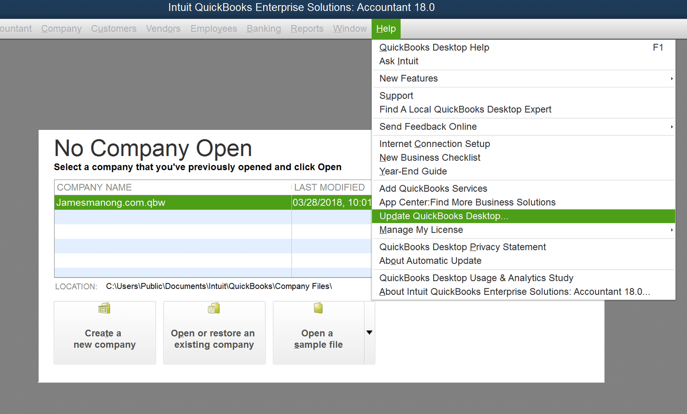Expand the Manage My License submenu
Image resolution: width=687 pixels, height=414 pixels.
pos(672,230)
